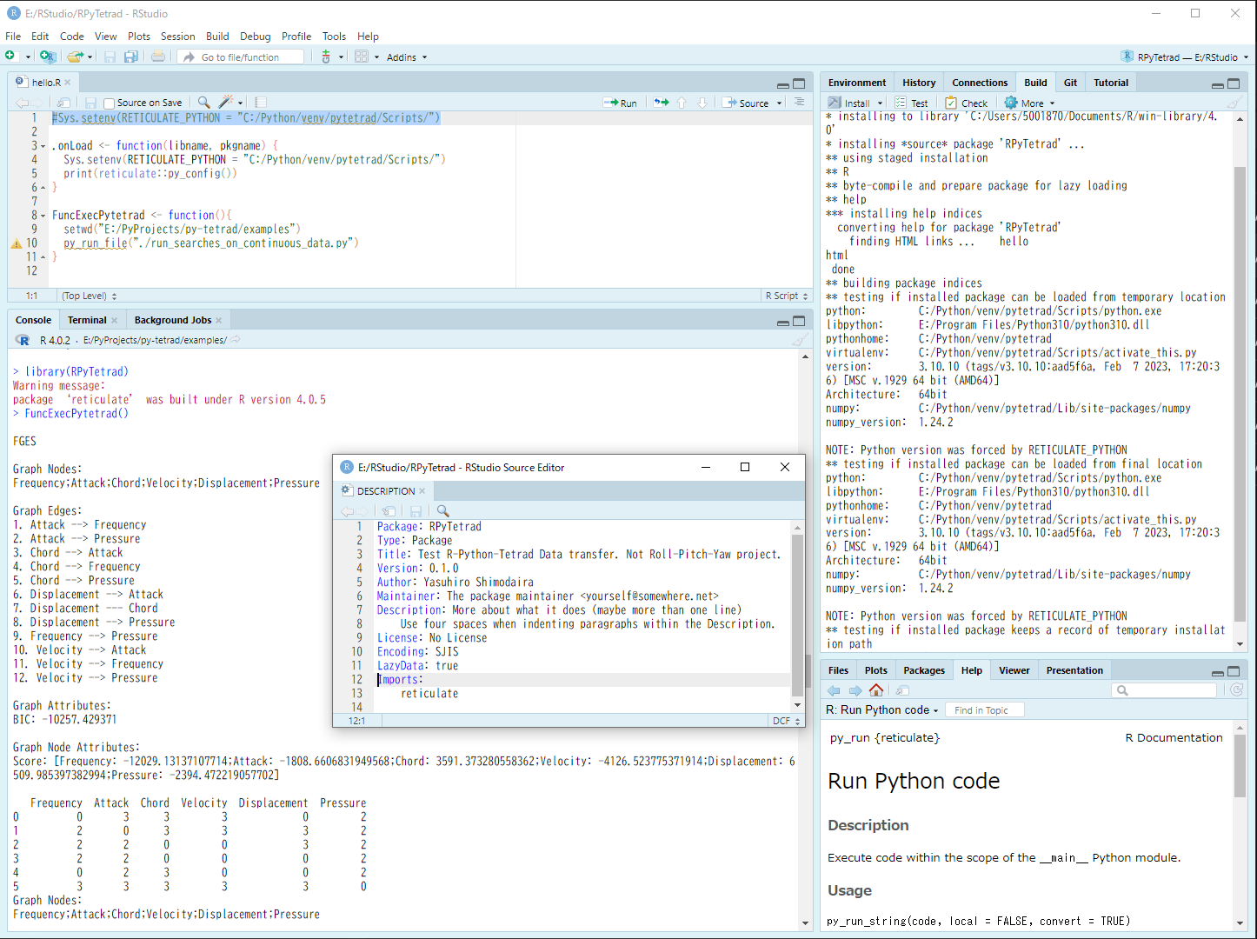Open the Addins dropdown

402,57
